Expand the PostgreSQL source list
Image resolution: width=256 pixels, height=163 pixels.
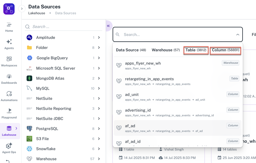[x=99, y=129]
